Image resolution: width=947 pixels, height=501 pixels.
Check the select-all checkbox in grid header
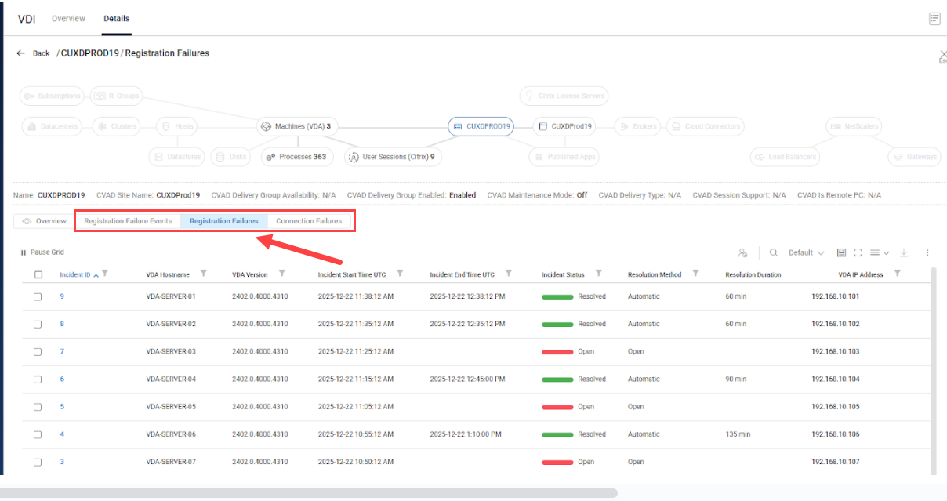37,274
